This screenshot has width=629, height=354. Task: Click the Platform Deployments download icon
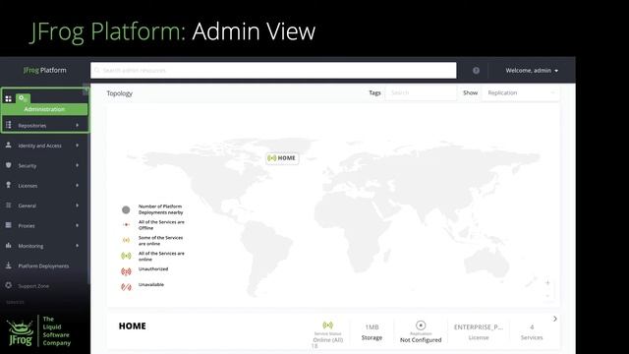(9, 265)
